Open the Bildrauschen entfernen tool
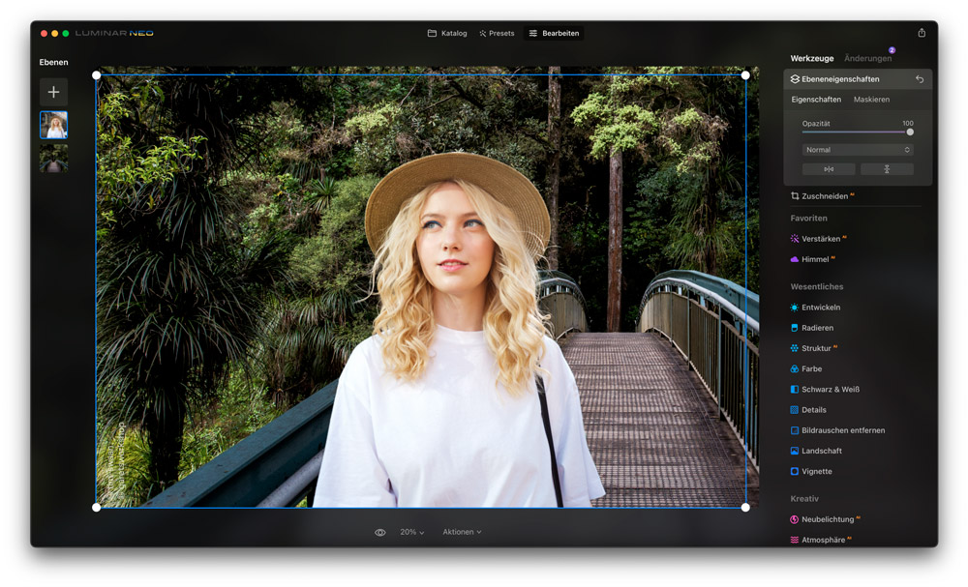The image size is (968, 587). click(x=837, y=430)
